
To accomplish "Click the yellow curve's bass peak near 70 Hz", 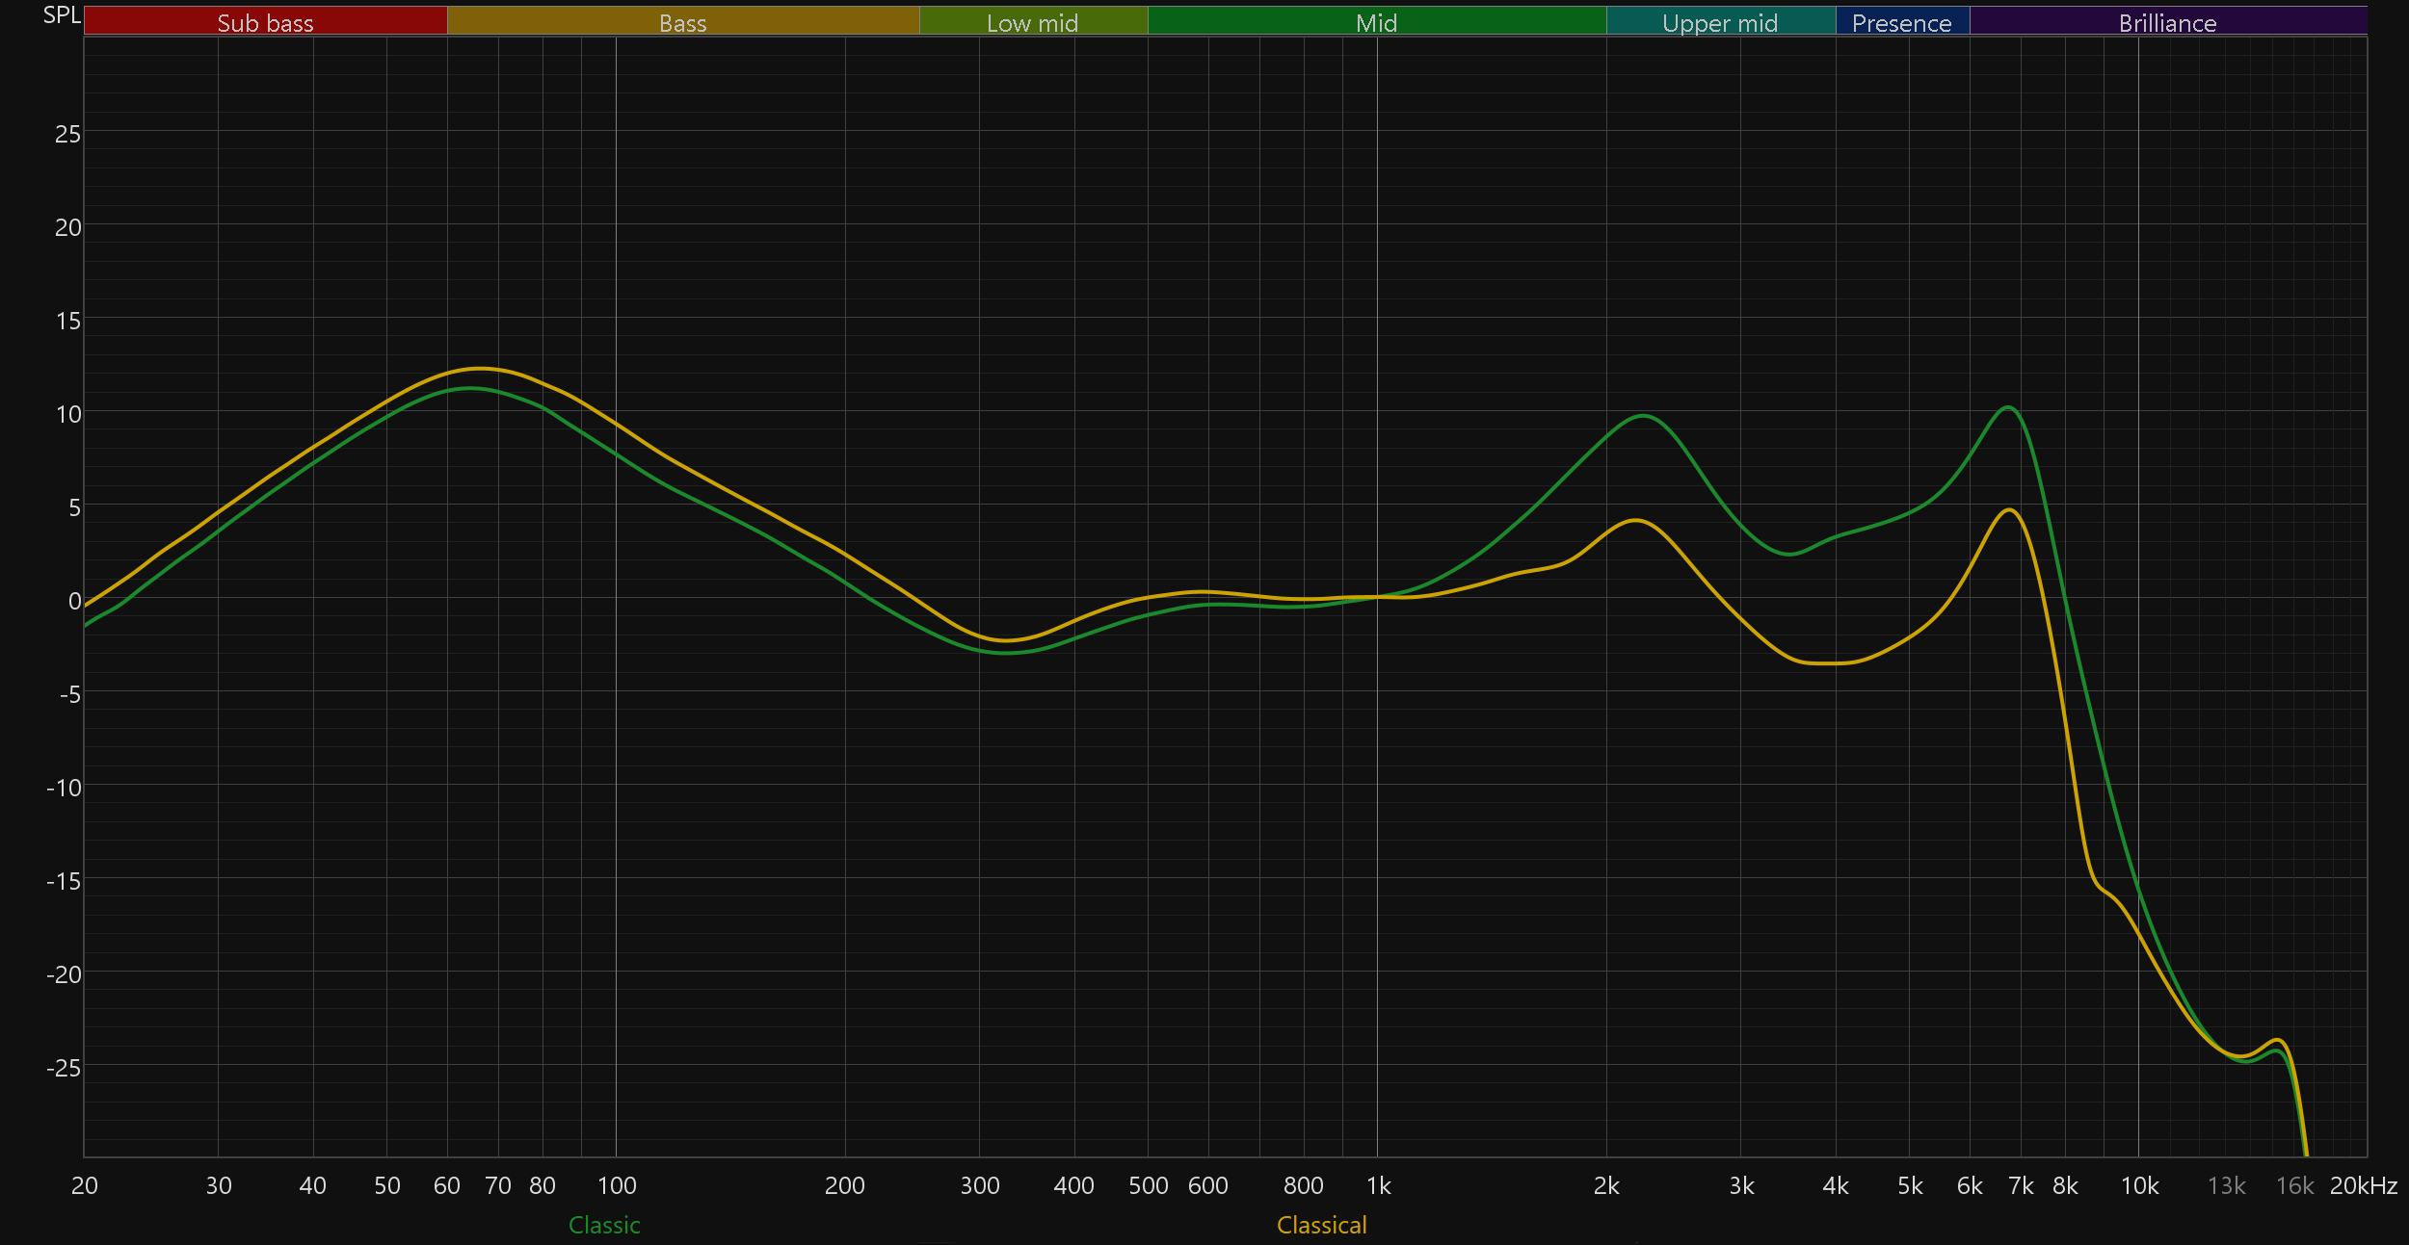I will (479, 369).
